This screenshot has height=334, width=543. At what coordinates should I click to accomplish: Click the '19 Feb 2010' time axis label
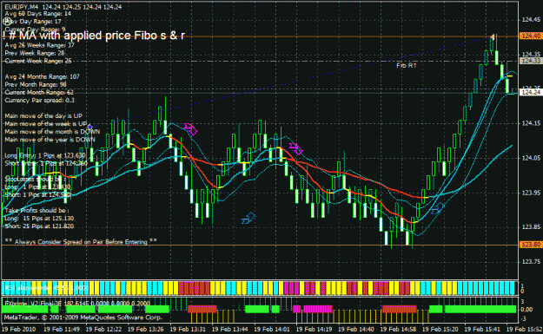(18, 329)
